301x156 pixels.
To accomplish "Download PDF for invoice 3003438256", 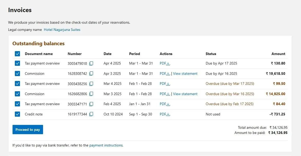I will coord(165,84).
